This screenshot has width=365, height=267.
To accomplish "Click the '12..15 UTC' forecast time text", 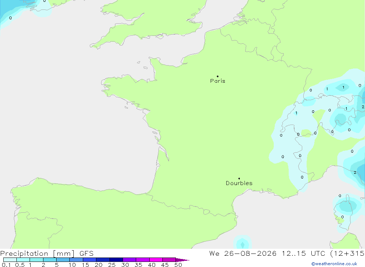I will [x=304, y=253].
